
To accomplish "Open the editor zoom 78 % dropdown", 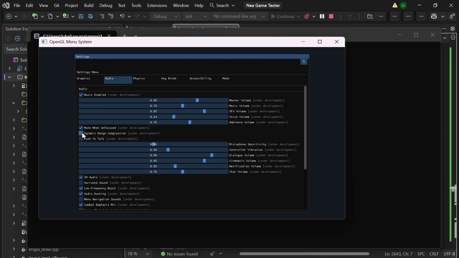I will [x=138, y=254].
